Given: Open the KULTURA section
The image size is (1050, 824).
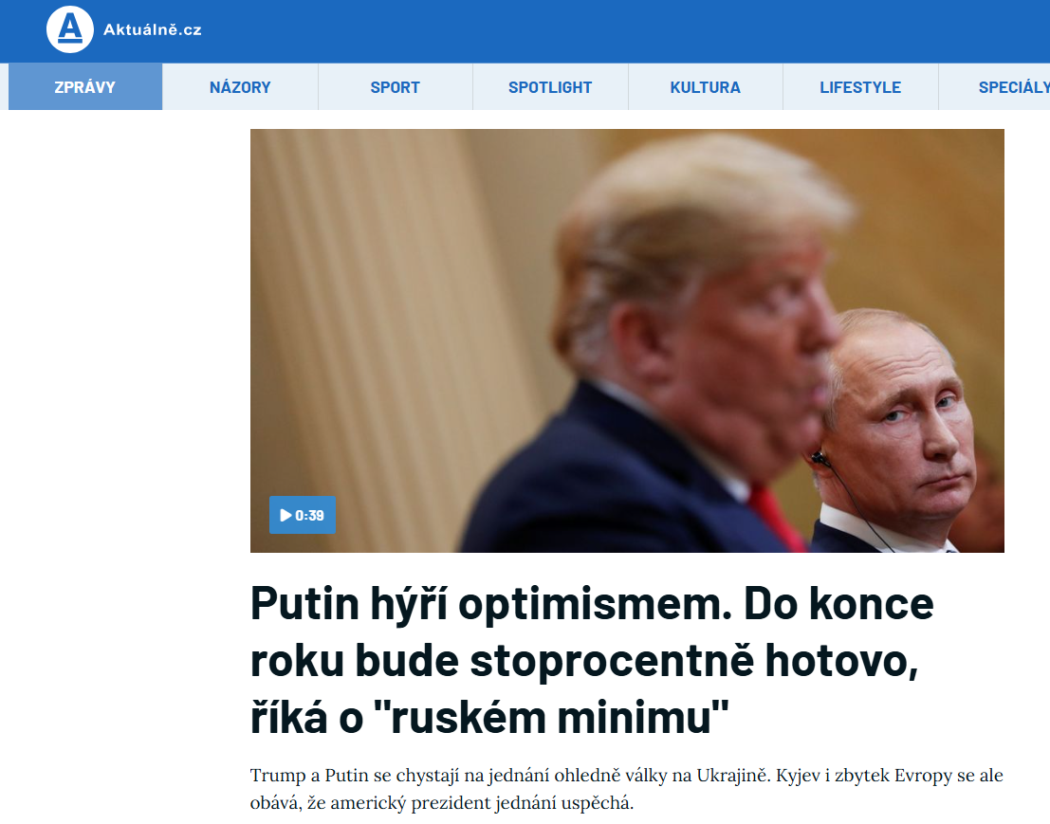Looking at the screenshot, I should 705,87.
